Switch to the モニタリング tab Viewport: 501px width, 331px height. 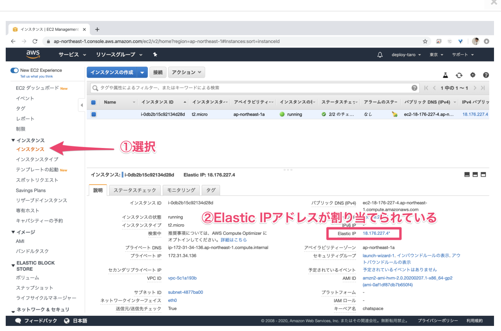181,190
